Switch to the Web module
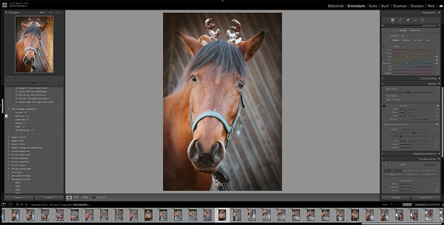Screen dimensions: 444x225 point(431,6)
